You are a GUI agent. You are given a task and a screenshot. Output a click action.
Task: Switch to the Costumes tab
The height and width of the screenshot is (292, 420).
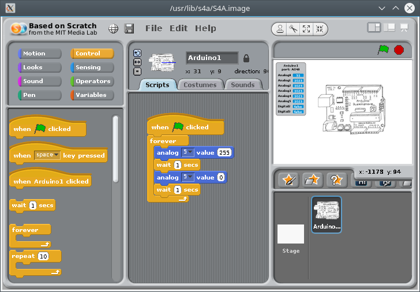coord(200,85)
